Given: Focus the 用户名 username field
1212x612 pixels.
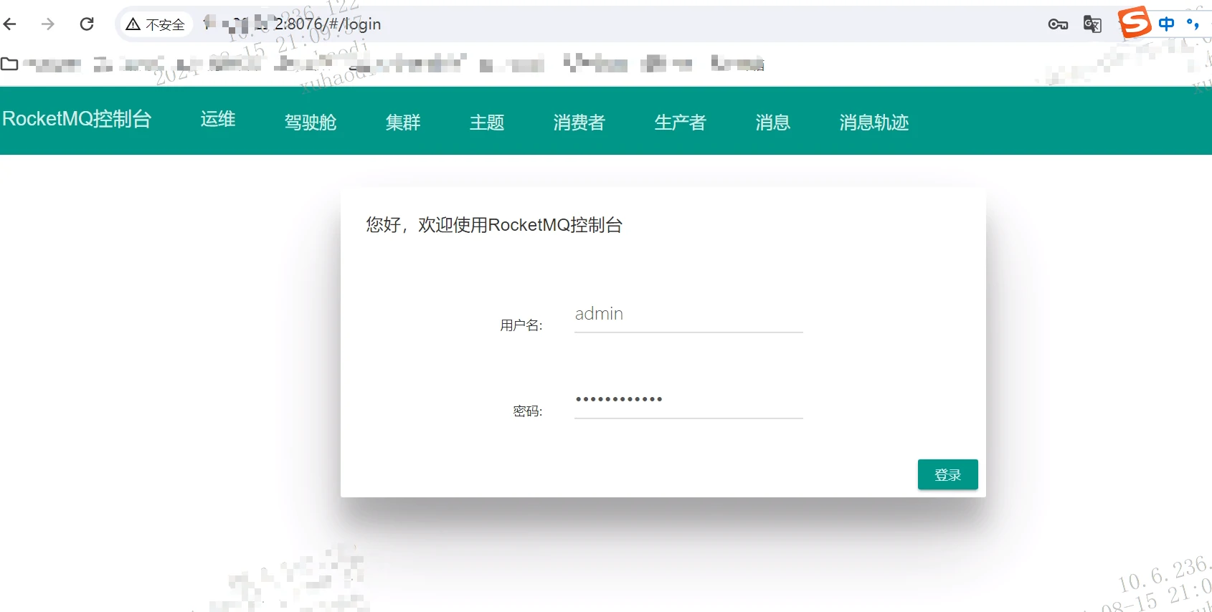Looking at the screenshot, I should point(688,315).
